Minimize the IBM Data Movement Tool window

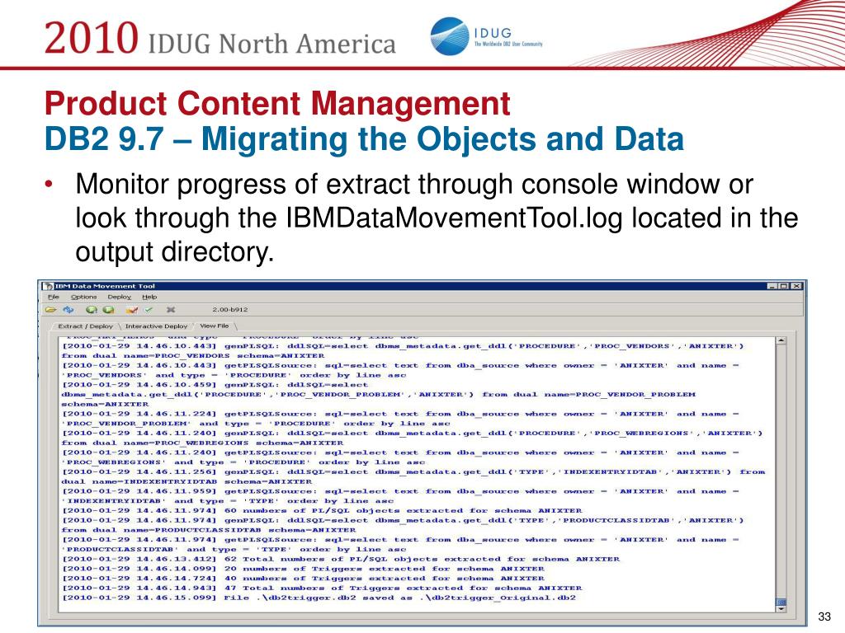[x=772, y=286]
